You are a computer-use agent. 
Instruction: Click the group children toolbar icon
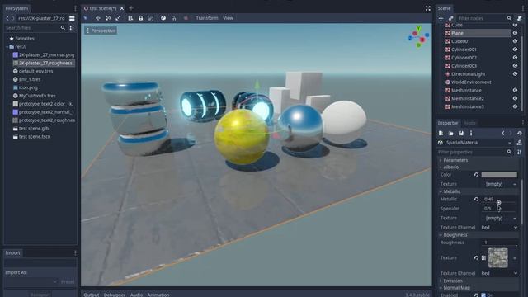pyautogui.click(x=151, y=18)
